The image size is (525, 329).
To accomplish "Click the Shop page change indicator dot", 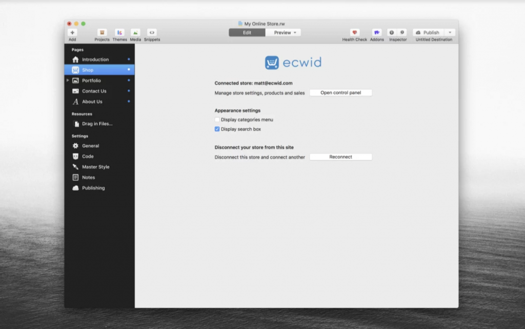I will pyautogui.click(x=129, y=69).
